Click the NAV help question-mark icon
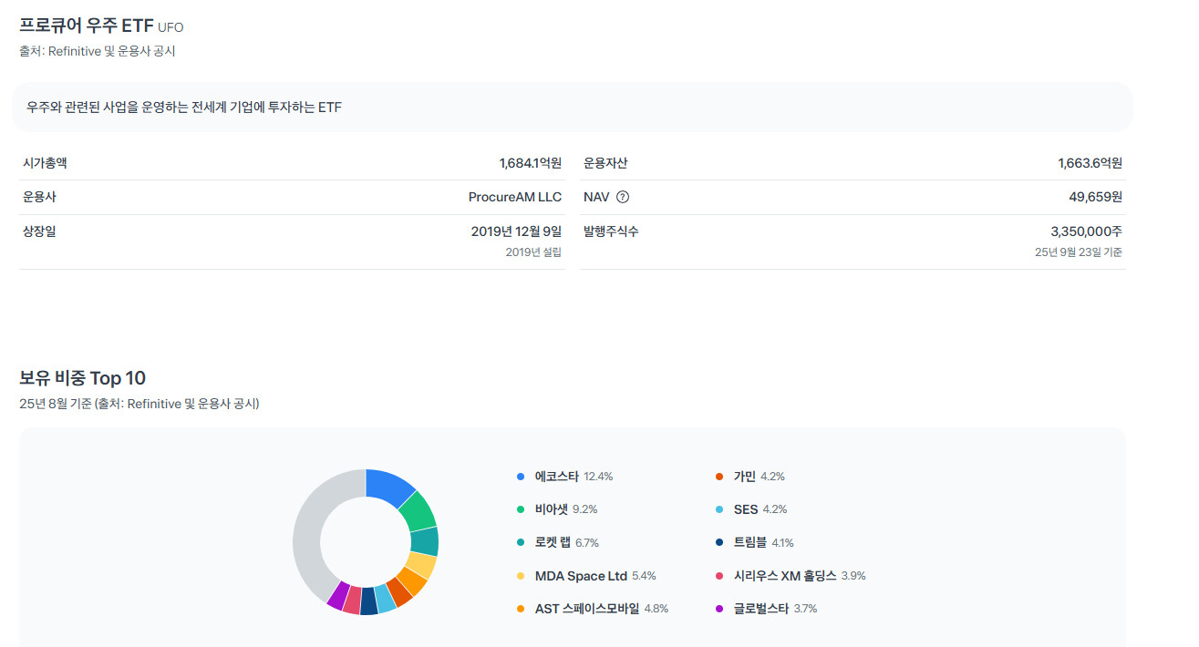1199x647 pixels. coord(623,197)
